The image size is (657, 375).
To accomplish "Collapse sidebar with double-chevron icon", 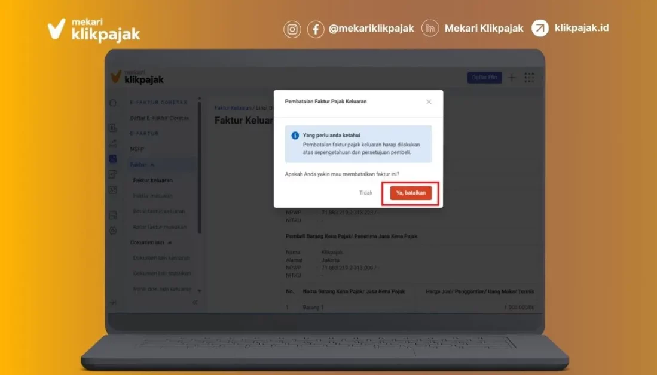I will click(x=195, y=302).
